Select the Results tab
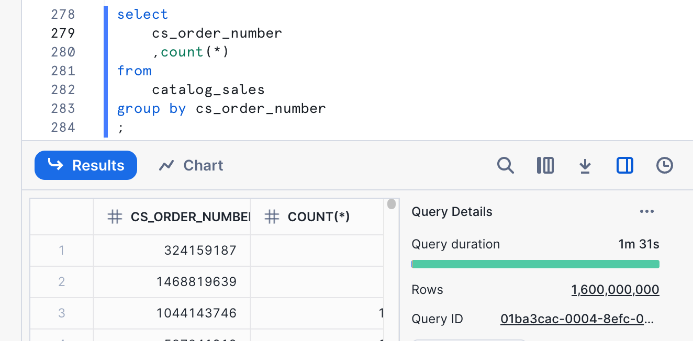 click(x=86, y=165)
